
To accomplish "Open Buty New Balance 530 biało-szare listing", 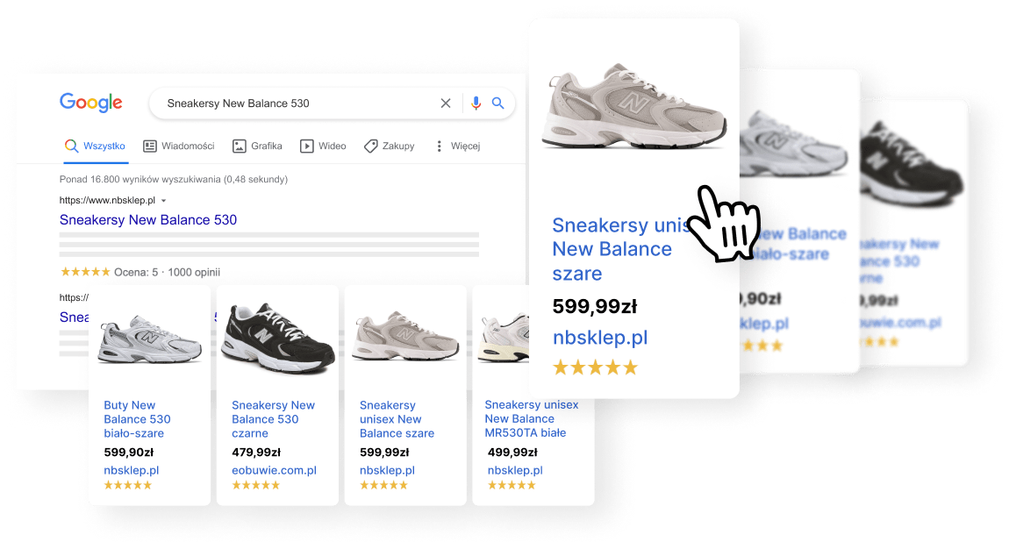I will tap(137, 419).
